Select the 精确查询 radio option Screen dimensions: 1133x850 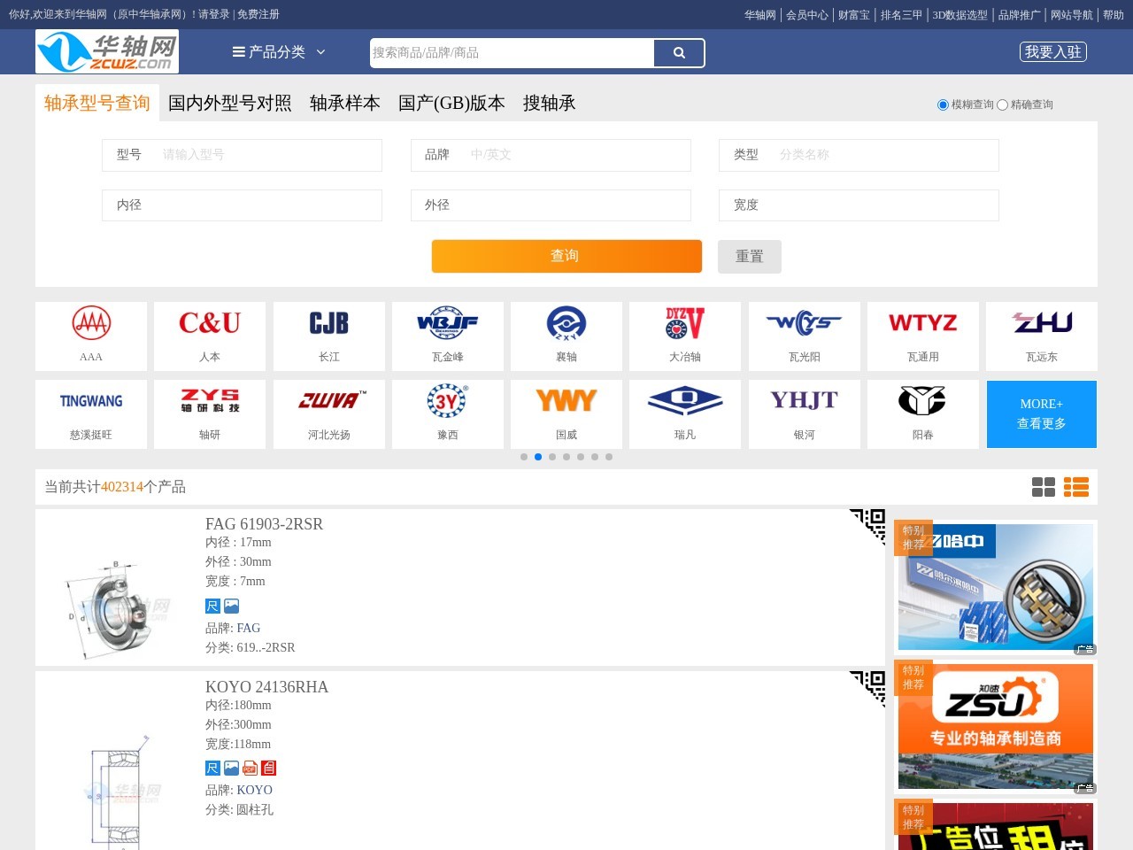click(1002, 104)
